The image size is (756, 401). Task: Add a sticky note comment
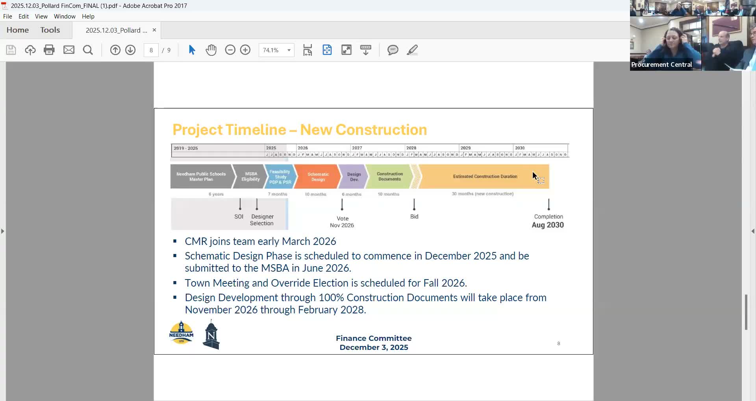pyautogui.click(x=393, y=50)
